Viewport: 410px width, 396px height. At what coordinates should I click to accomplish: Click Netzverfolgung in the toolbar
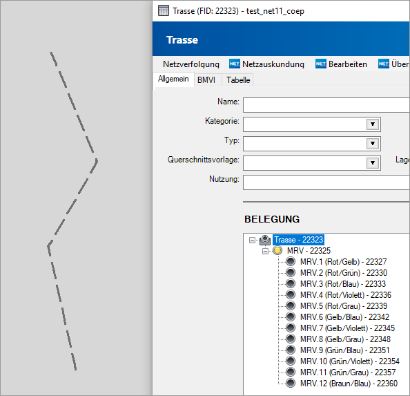pos(191,64)
